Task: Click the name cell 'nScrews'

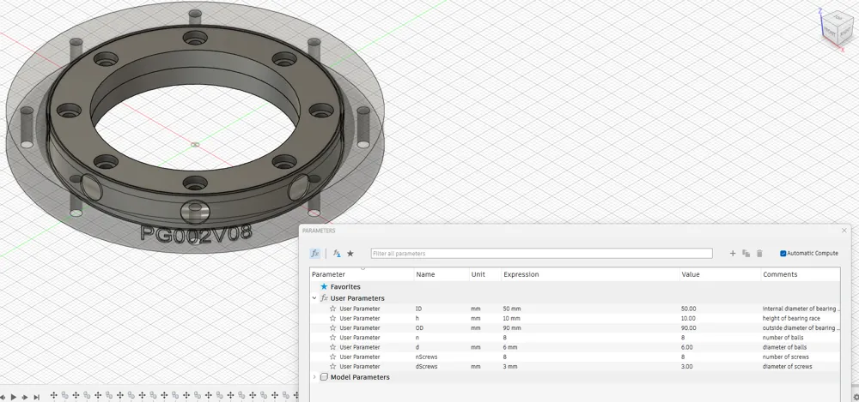Action: (426, 357)
